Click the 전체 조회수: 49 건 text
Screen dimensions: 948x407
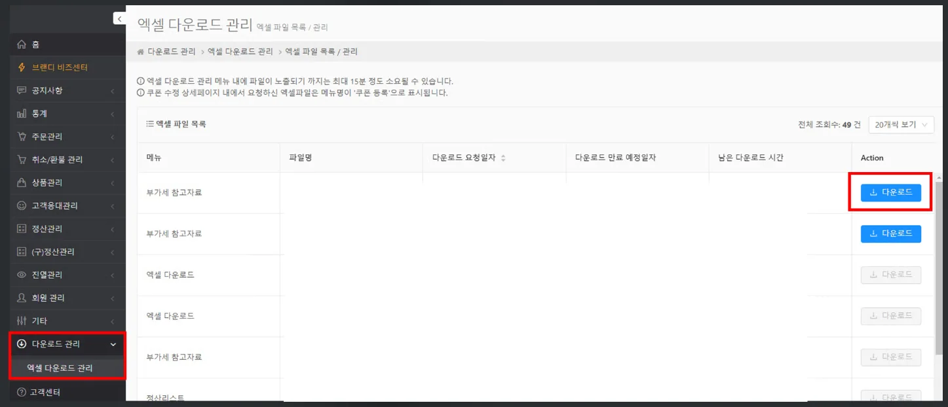pos(829,125)
